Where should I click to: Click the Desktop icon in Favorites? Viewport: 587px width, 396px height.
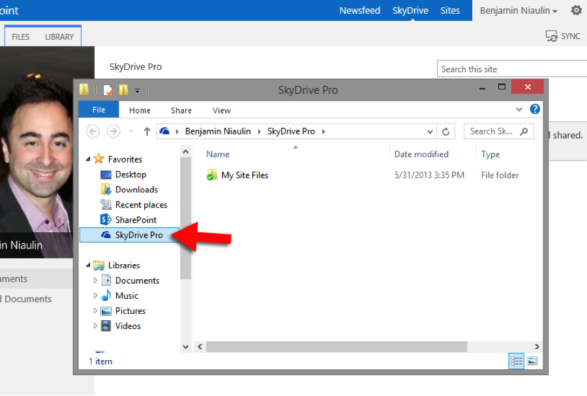pos(106,175)
